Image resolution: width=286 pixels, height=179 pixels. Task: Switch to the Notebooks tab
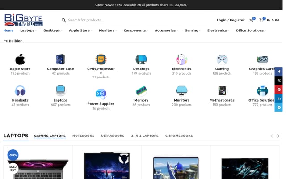coord(84,136)
